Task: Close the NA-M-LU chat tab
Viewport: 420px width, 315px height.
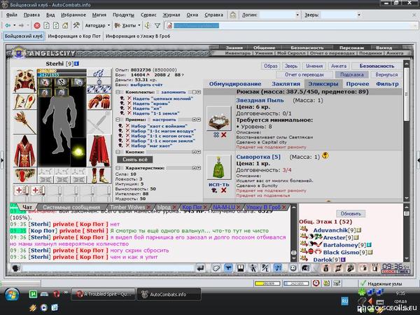Action: click(x=238, y=207)
